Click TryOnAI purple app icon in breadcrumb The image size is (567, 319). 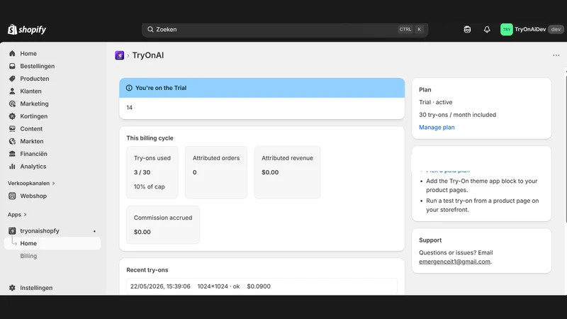[119, 55]
